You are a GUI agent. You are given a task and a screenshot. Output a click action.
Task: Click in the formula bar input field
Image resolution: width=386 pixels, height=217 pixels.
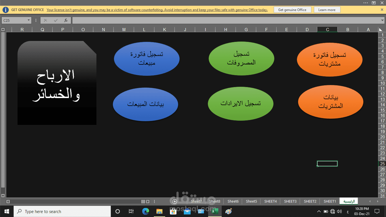(226, 20)
